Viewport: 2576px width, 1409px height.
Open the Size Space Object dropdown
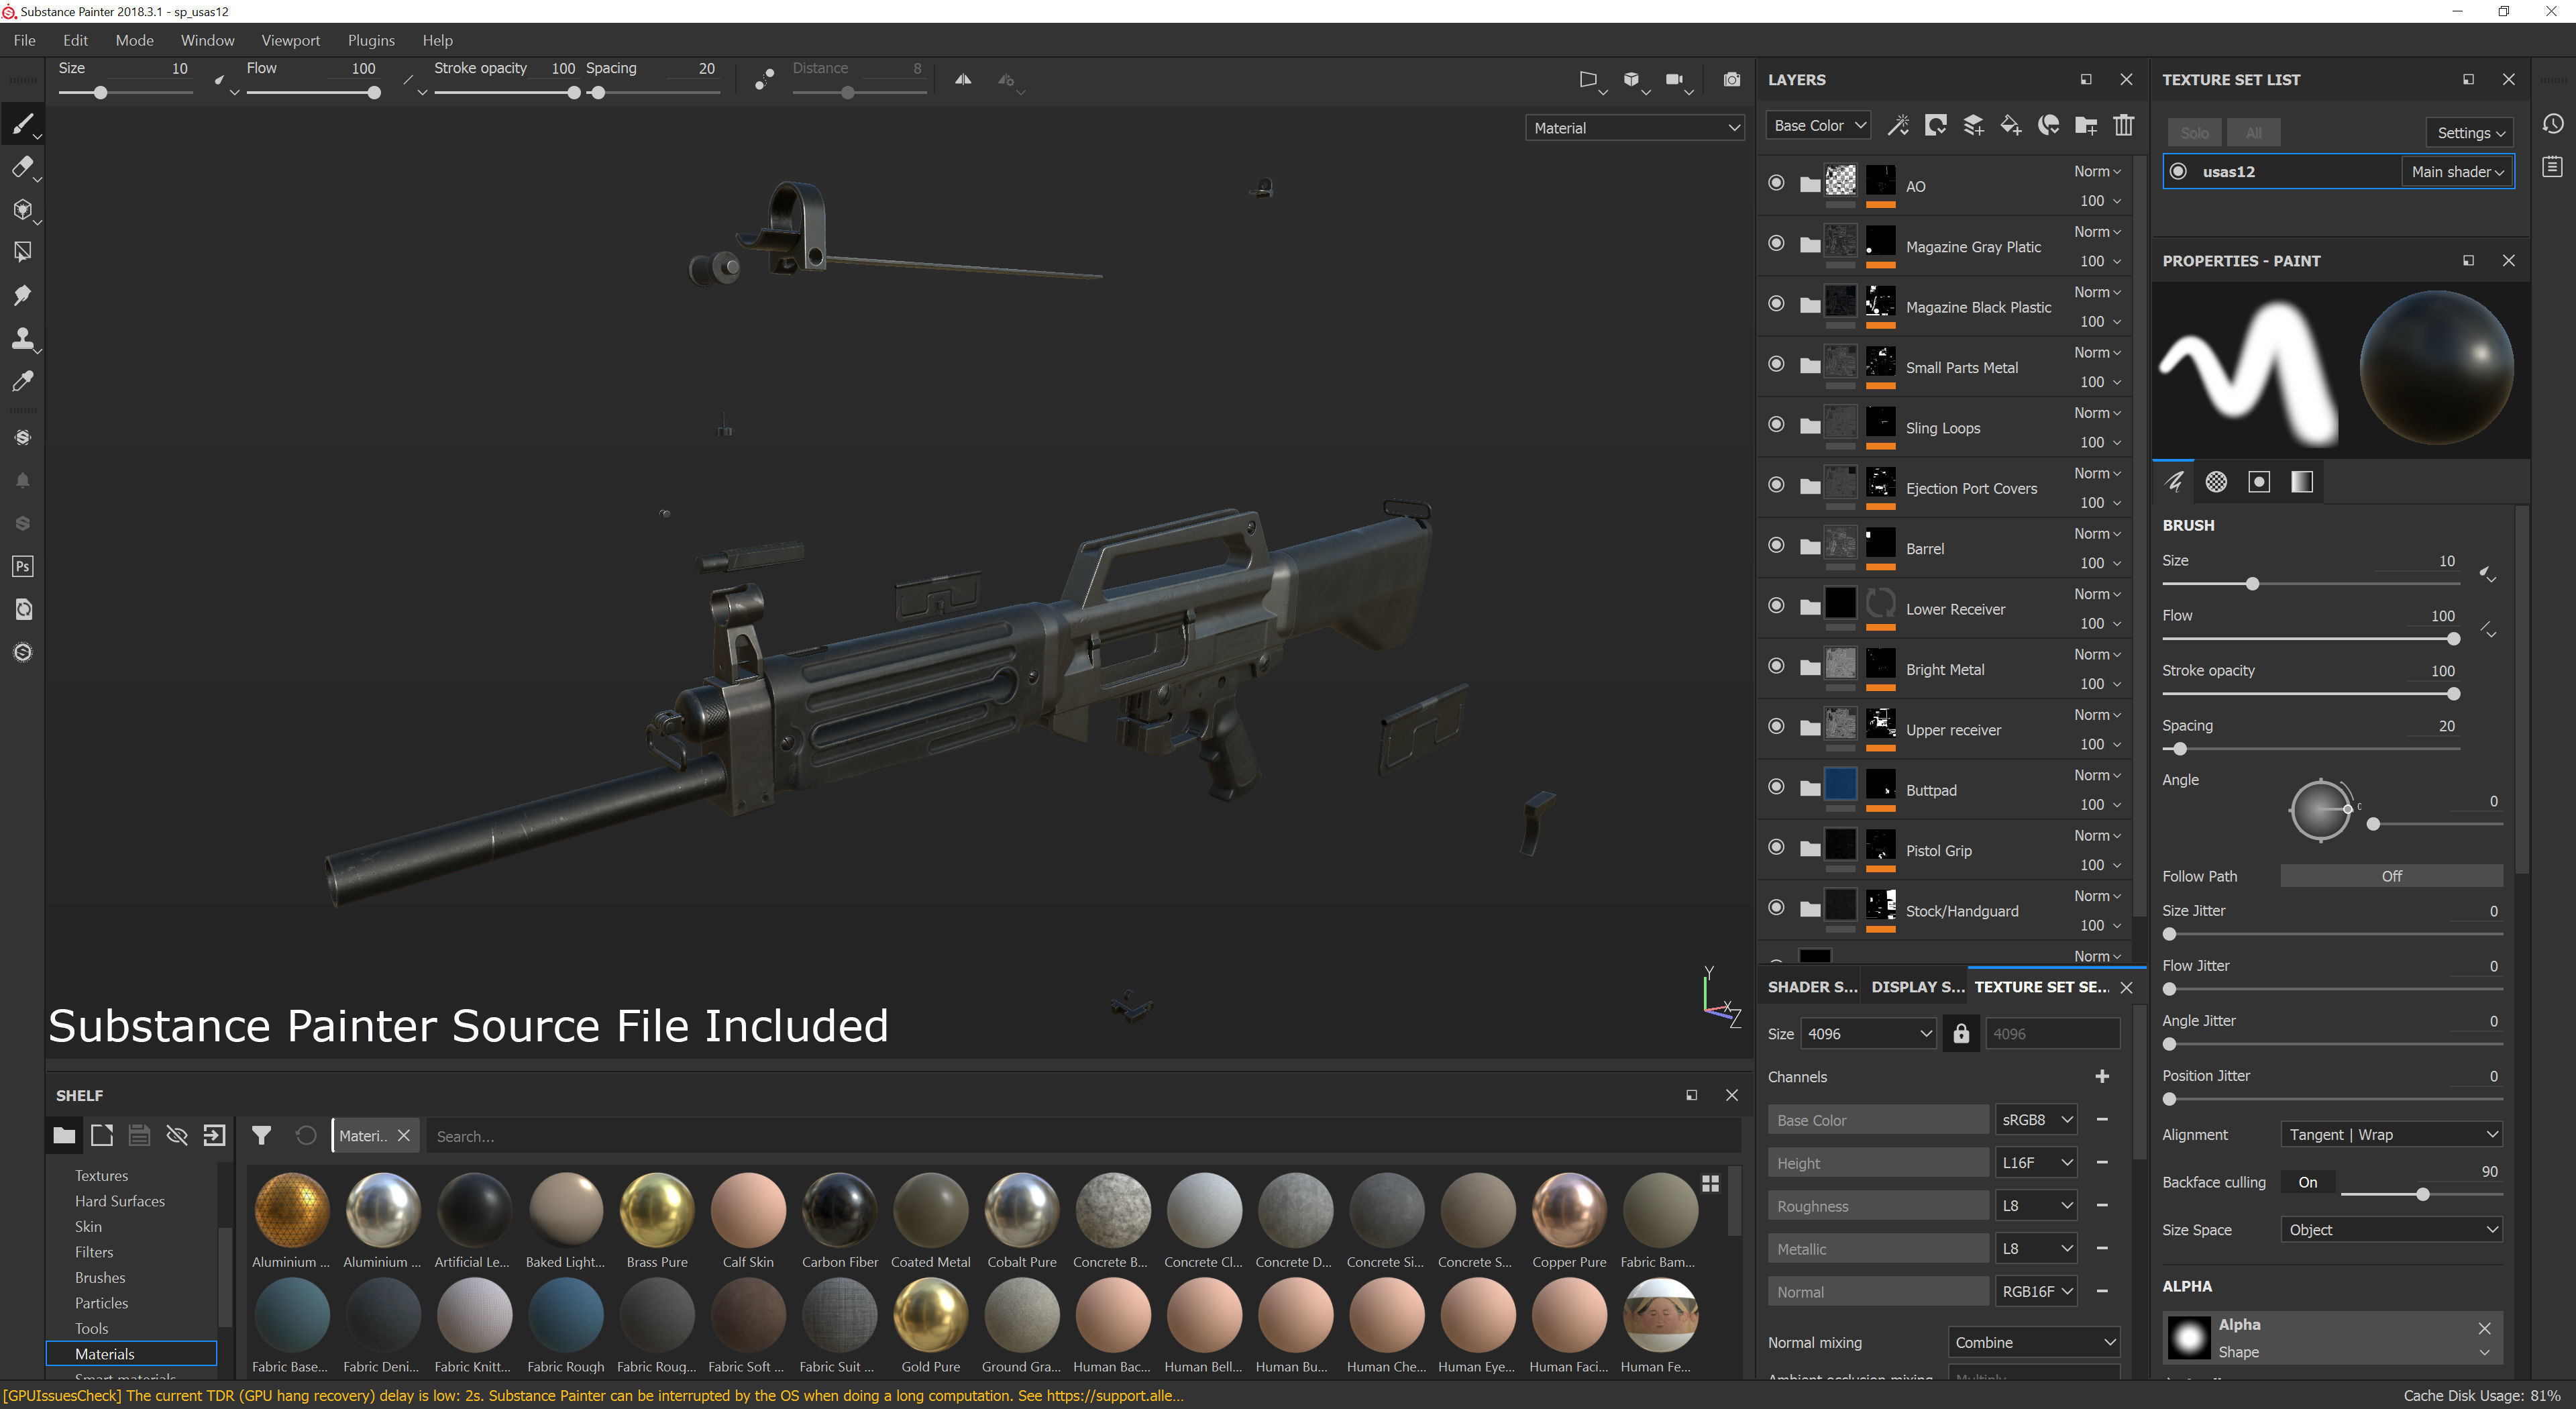(2391, 1229)
